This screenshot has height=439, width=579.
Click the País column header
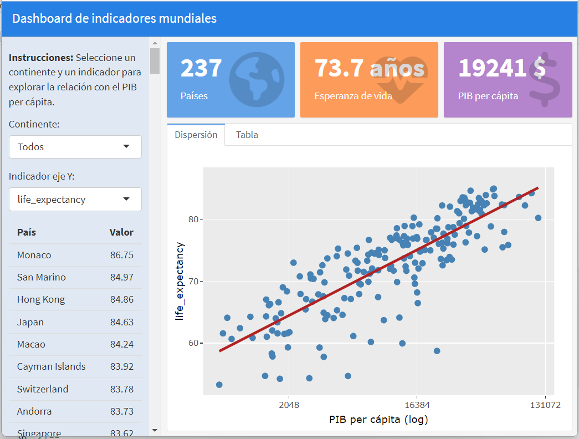click(x=27, y=232)
